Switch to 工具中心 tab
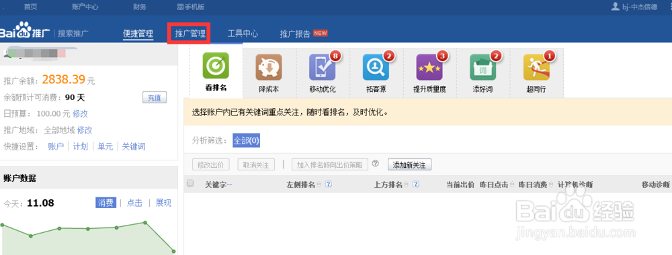 click(243, 34)
